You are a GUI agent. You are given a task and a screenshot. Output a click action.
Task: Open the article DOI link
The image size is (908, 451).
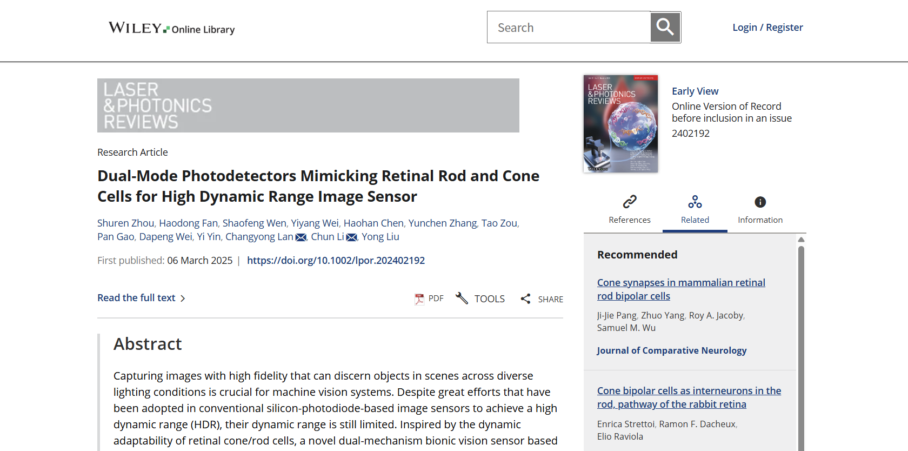point(336,261)
